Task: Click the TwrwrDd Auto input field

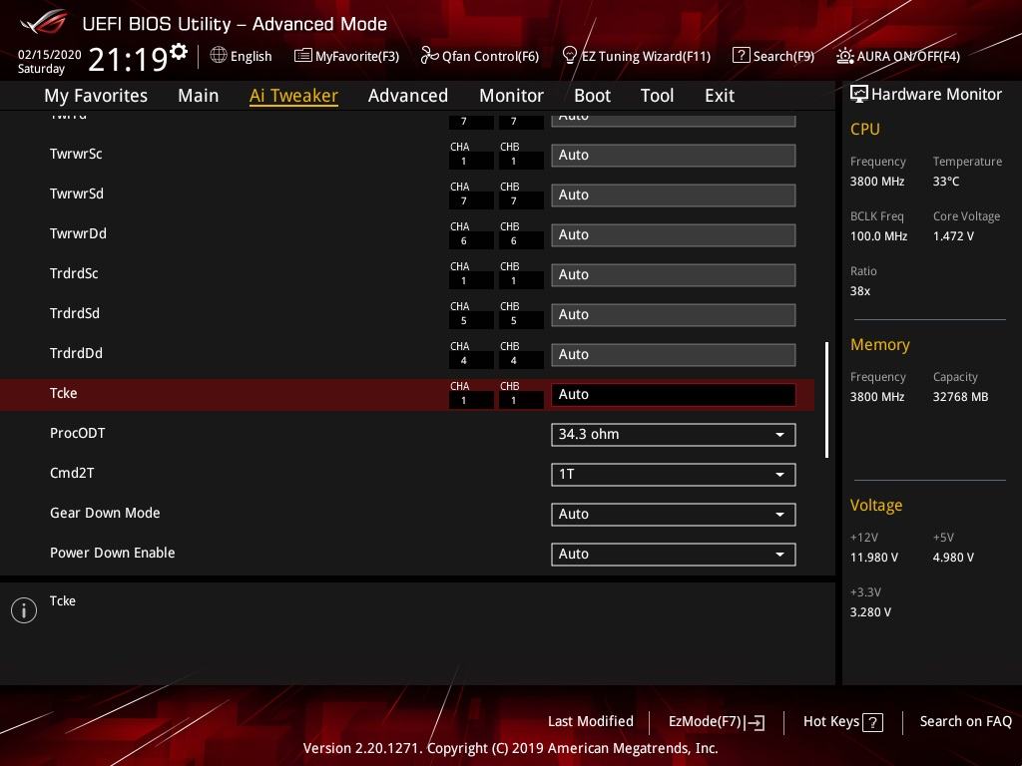Action: 674,235
